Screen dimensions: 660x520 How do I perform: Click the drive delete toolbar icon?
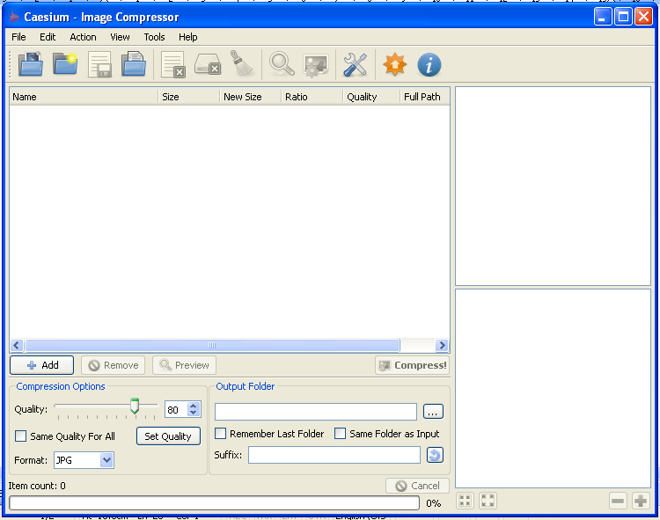pos(208,64)
